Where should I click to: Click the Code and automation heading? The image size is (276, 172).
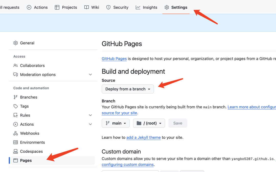point(31,88)
